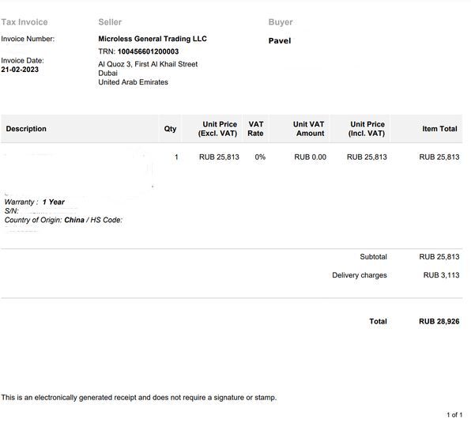Click Delivery charges amount RUB 3,113

441,275
